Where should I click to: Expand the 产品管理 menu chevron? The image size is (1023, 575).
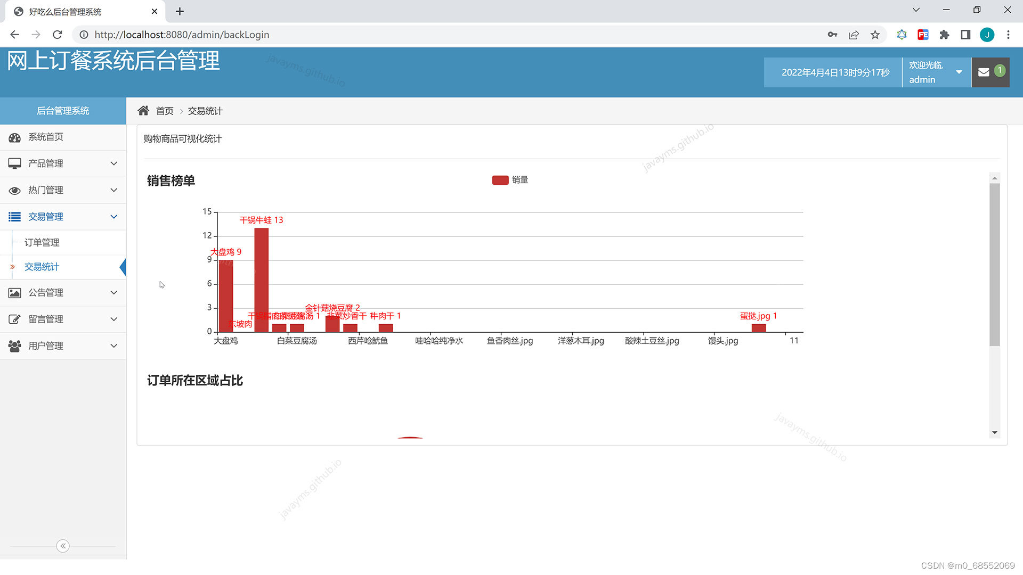pos(113,163)
